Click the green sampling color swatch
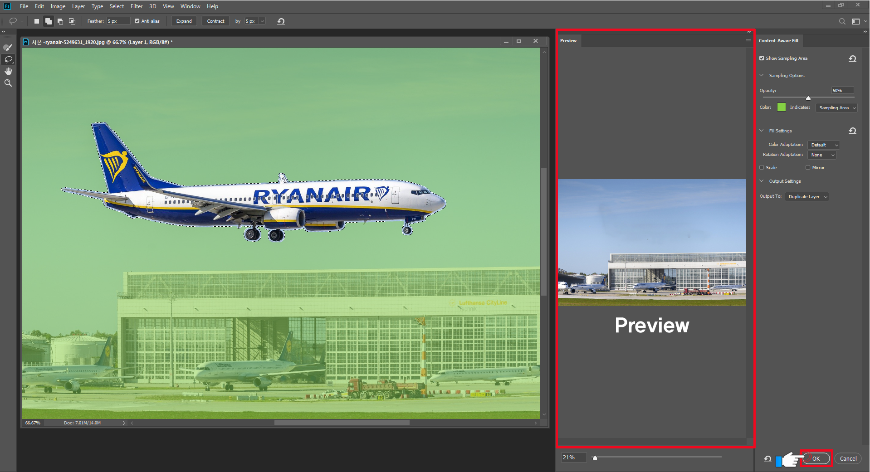 (x=782, y=107)
